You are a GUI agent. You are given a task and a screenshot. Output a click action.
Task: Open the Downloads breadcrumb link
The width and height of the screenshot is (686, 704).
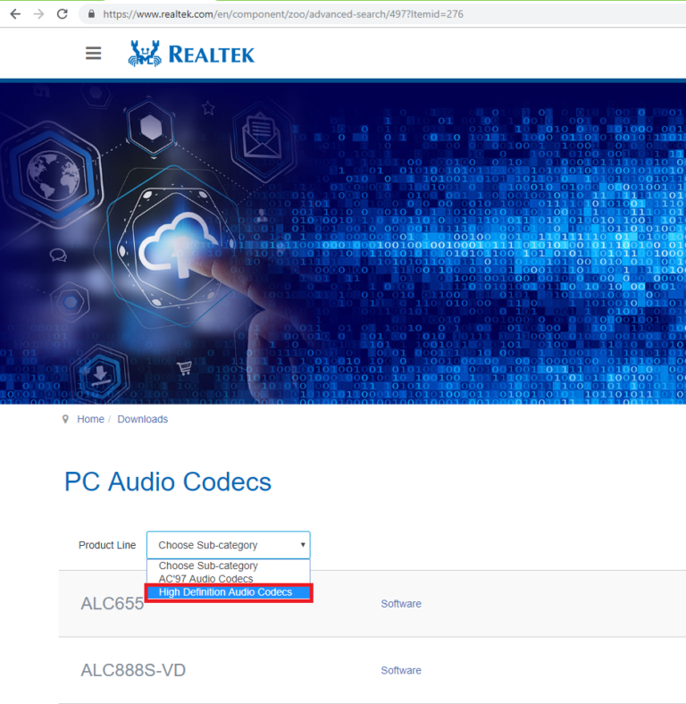coord(142,419)
